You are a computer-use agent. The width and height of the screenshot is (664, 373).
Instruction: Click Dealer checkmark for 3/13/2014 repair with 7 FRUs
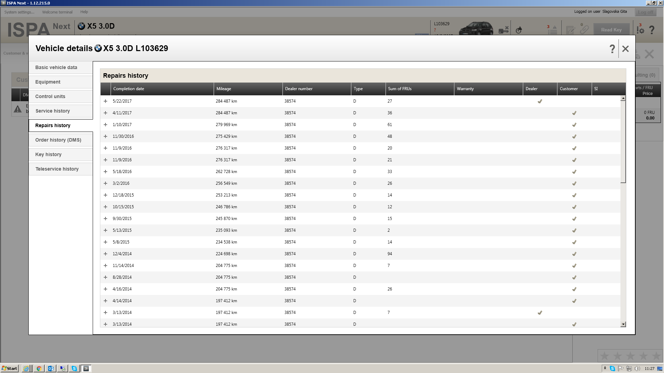point(539,313)
